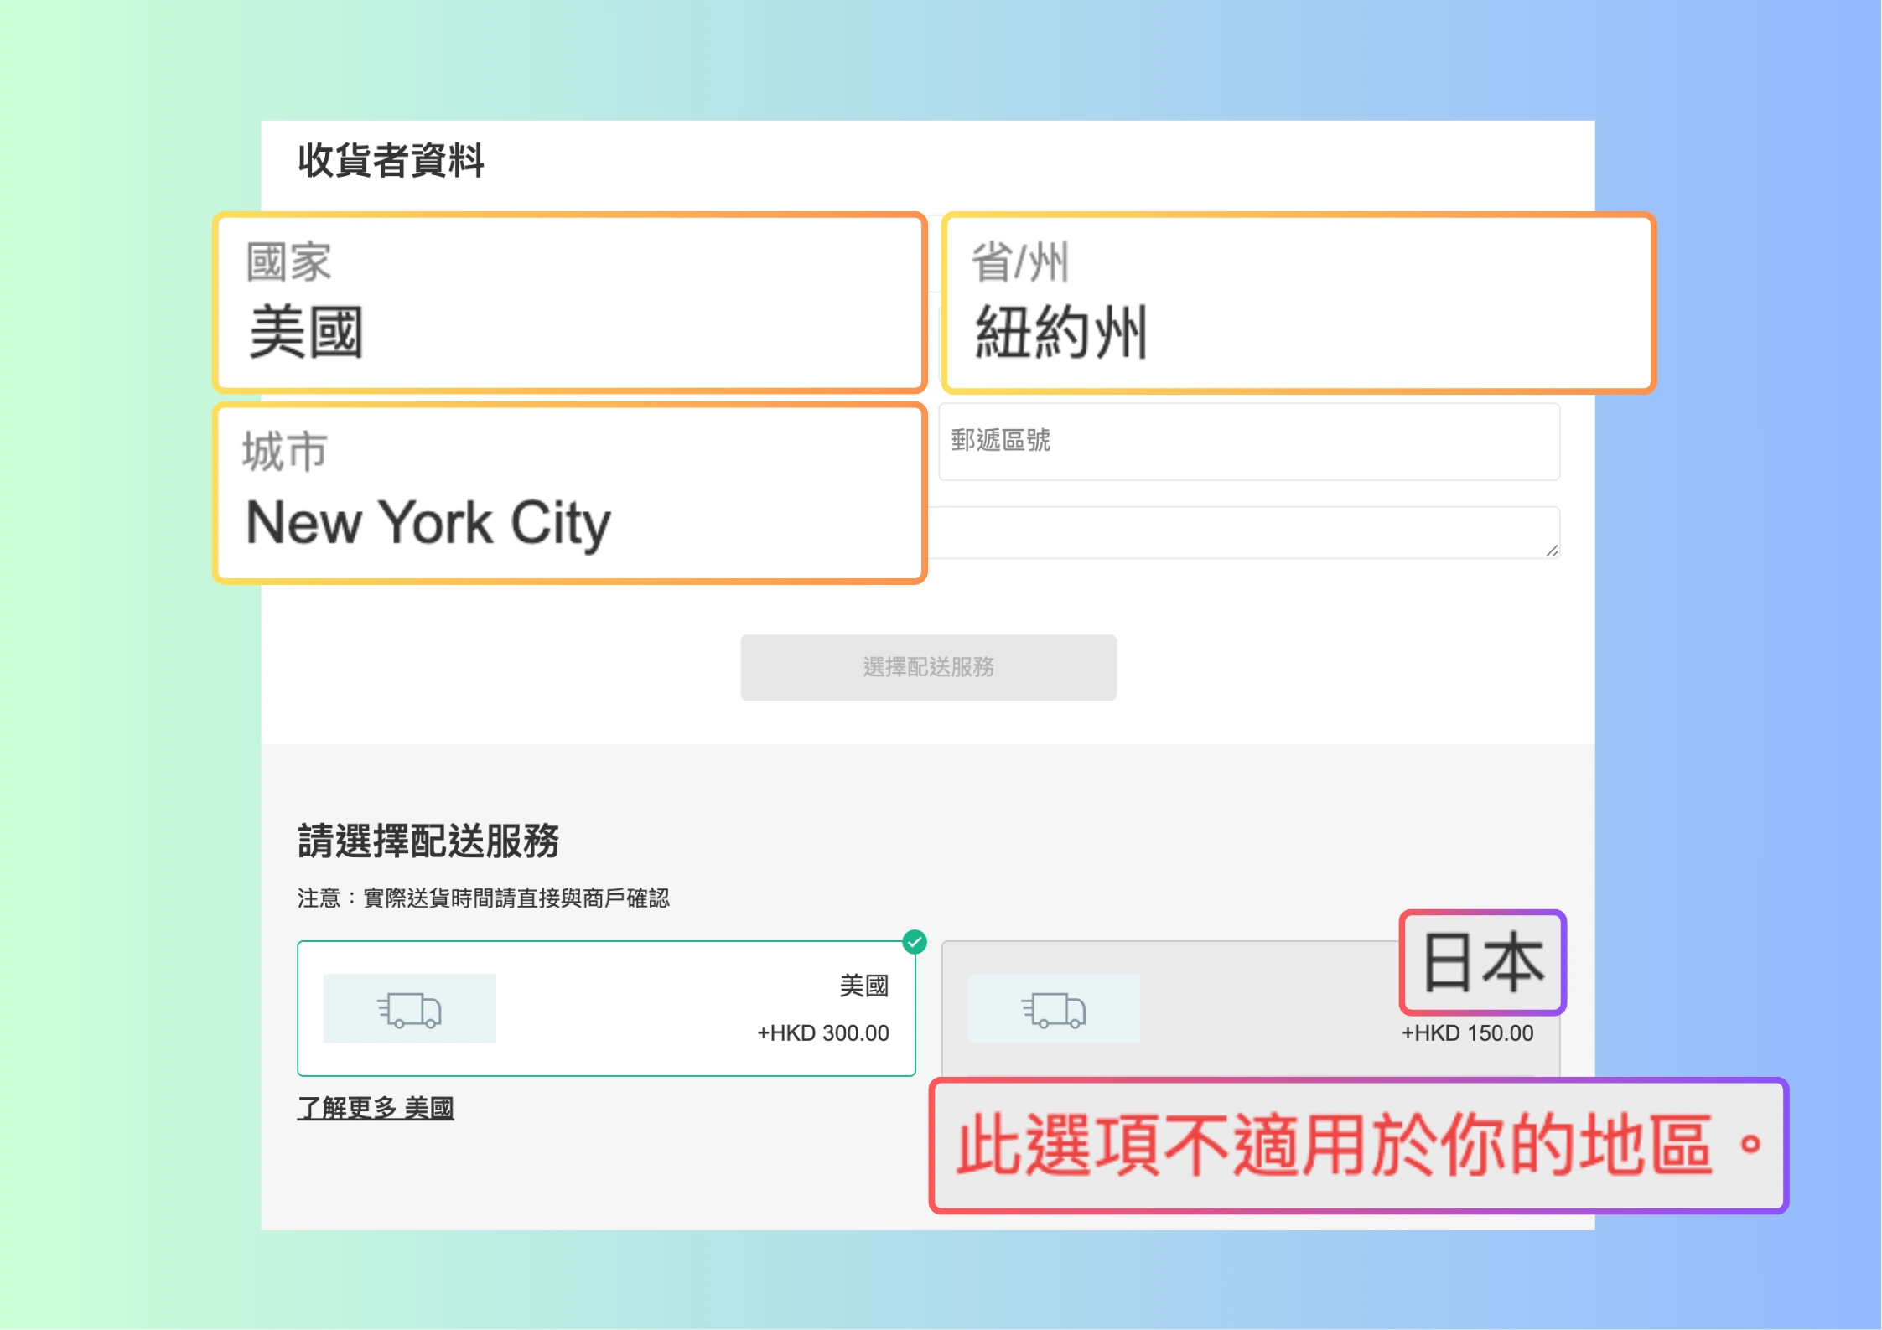This screenshot has width=1882, height=1330.
Task: Click the 請選擇配送服務 section heading
Action: click(x=428, y=841)
